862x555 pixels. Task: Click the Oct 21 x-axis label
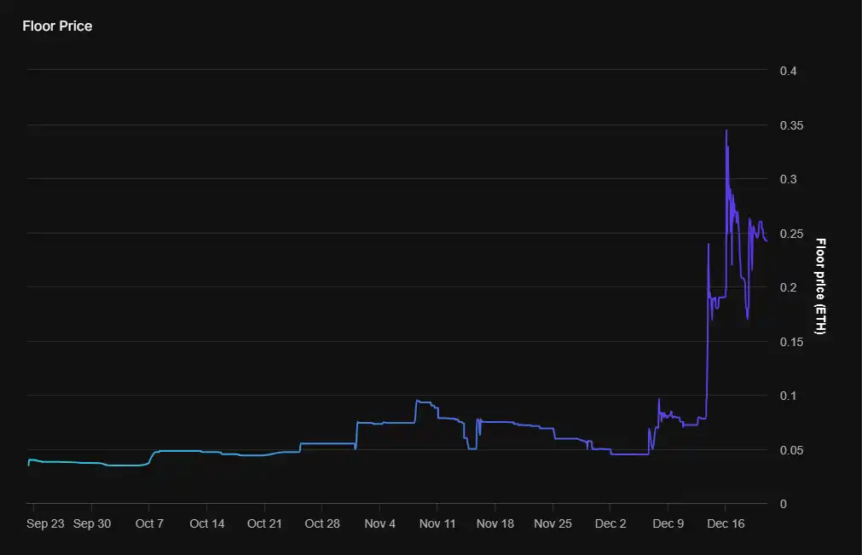coord(264,523)
